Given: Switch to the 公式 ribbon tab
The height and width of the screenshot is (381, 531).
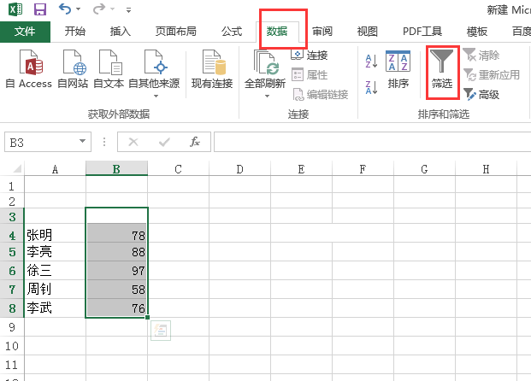Looking at the screenshot, I should [232, 32].
